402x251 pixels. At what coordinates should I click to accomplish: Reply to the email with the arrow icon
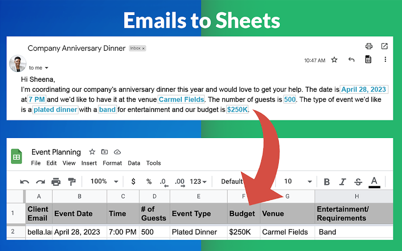pos(351,60)
